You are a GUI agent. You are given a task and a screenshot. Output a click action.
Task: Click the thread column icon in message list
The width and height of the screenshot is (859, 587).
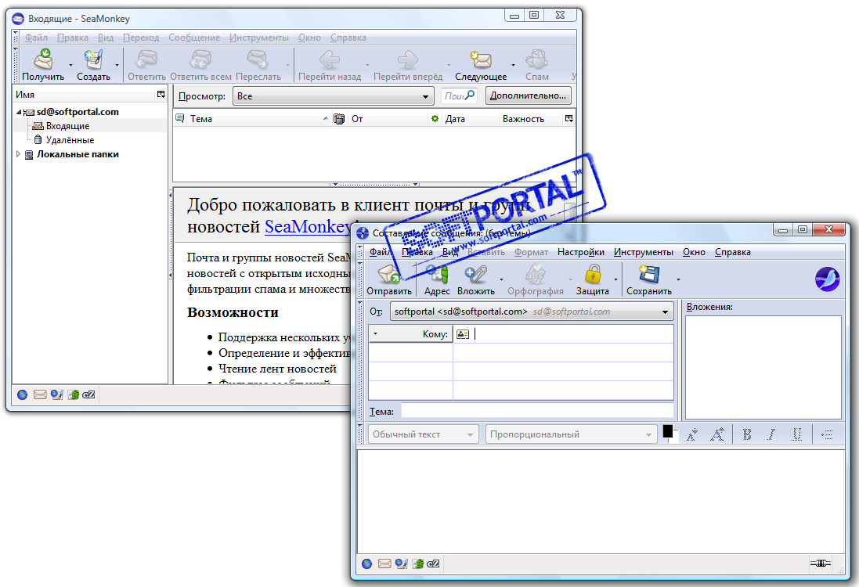179,118
